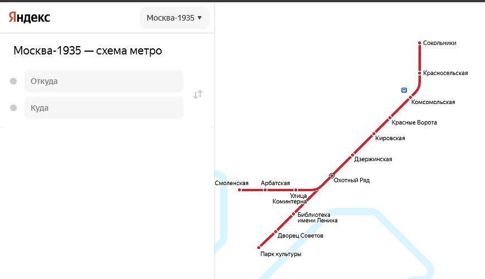Click the Комсомольская station label
Screen dimensions: 485x279
point(433,102)
